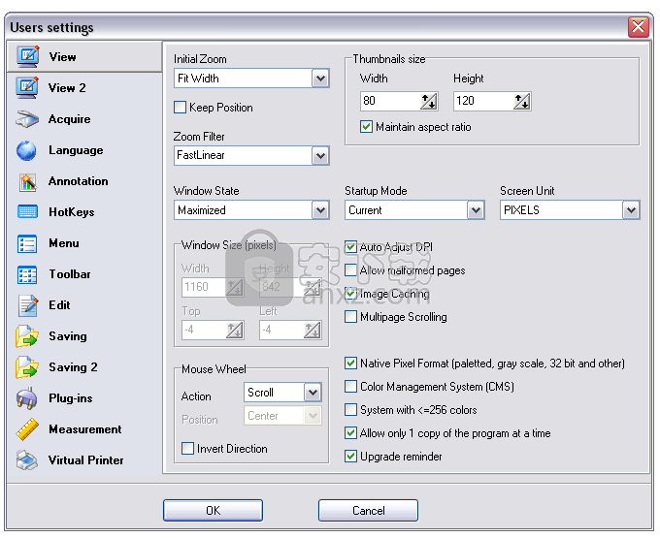Check System with <=256 colors
Image resolution: width=660 pixels, height=538 pixels.
pos(350,409)
